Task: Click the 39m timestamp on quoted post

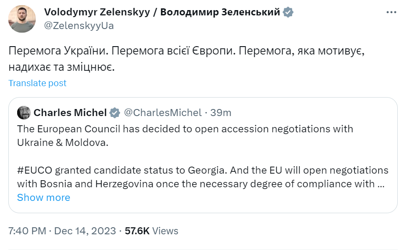Action: pyautogui.click(x=220, y=113)
